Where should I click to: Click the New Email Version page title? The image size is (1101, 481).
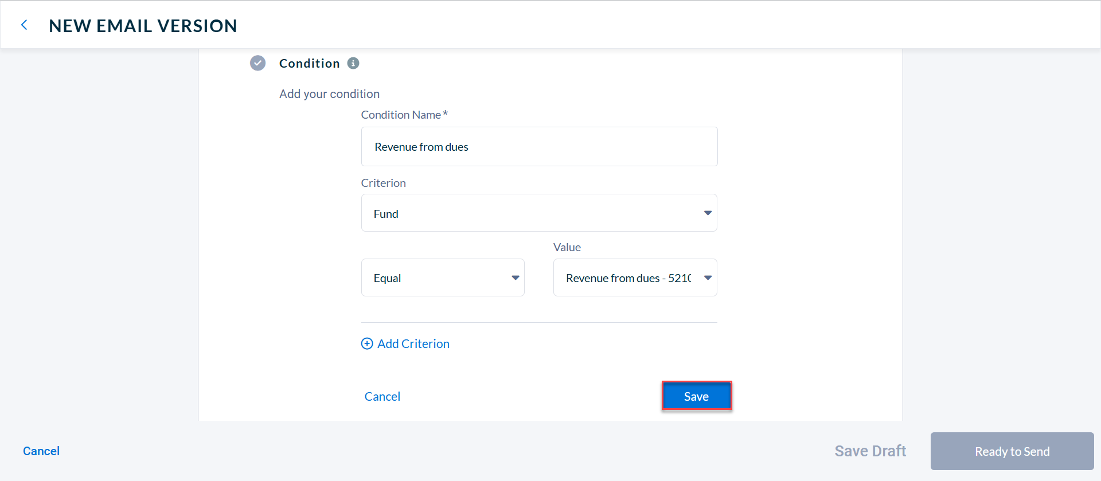[143, 26]
